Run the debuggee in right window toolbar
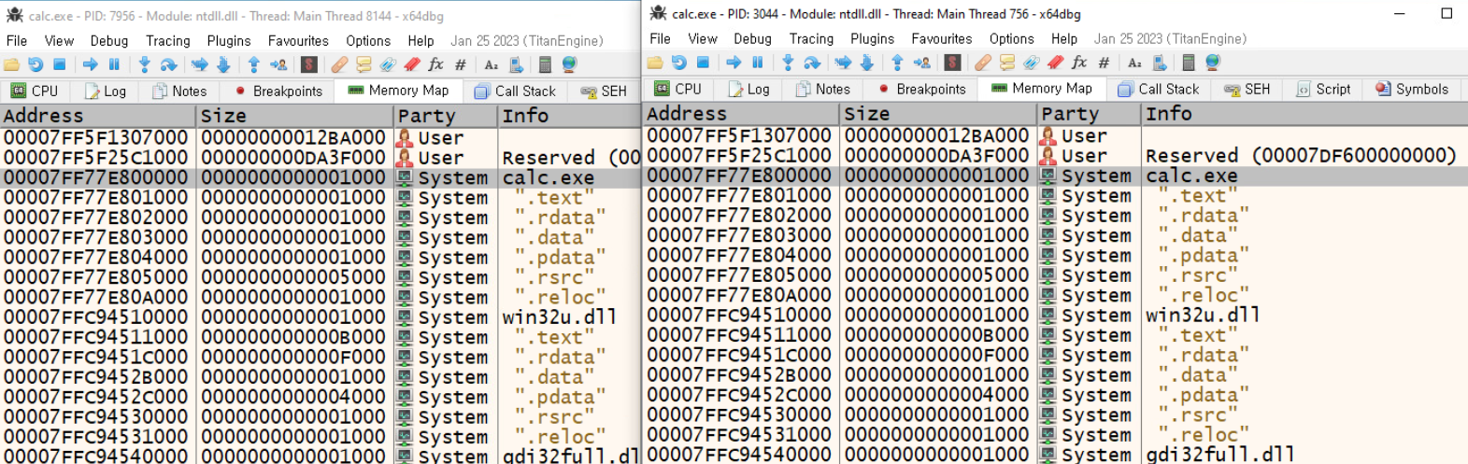 734,63
